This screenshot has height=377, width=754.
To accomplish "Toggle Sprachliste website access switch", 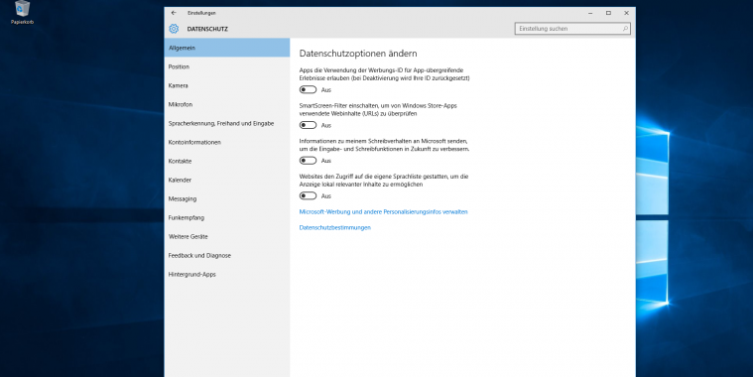I will coord(309,195).
